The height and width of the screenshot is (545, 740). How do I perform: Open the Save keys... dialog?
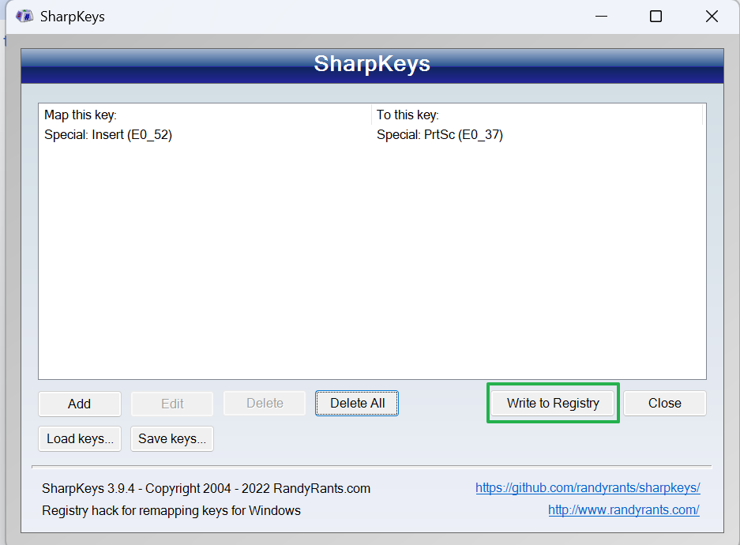pyautogui.click(x=172, y=439)
